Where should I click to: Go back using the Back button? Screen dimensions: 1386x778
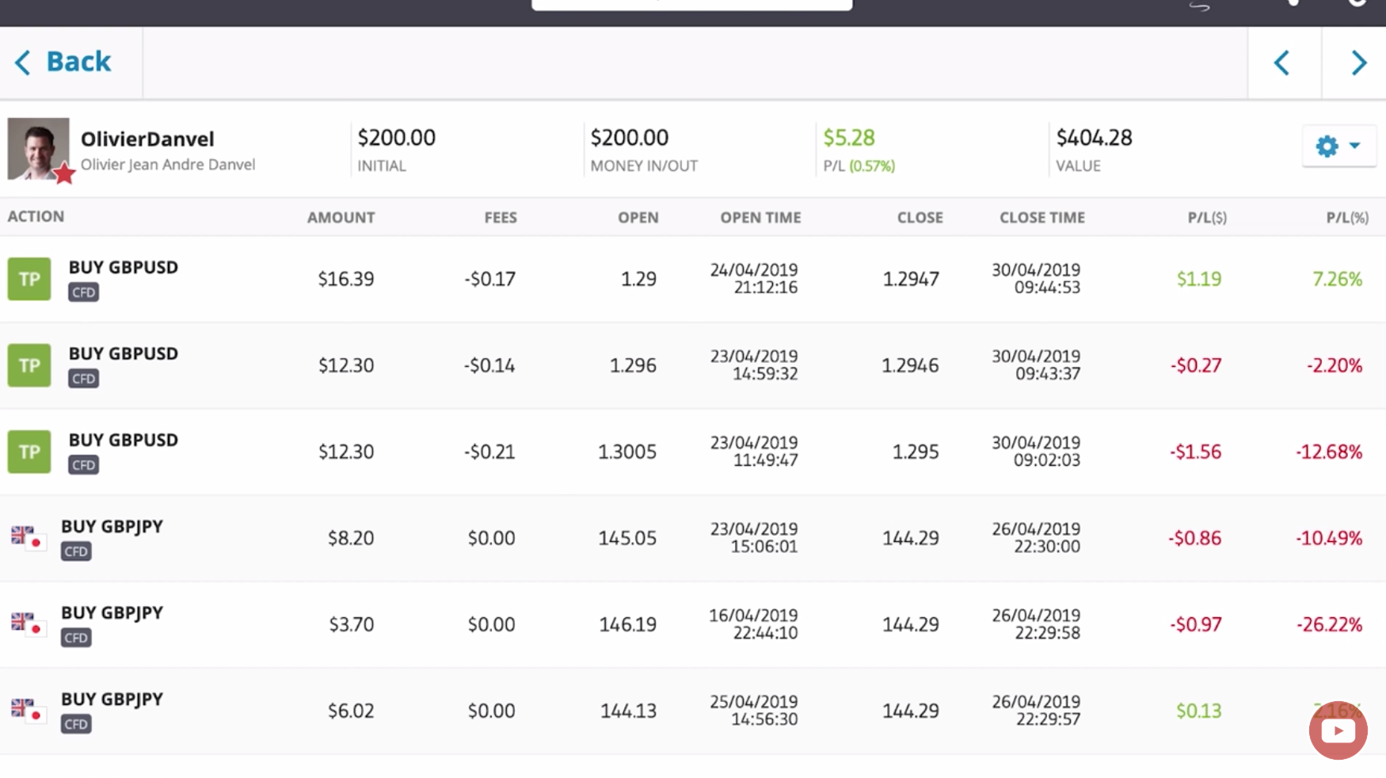(70, 62)
